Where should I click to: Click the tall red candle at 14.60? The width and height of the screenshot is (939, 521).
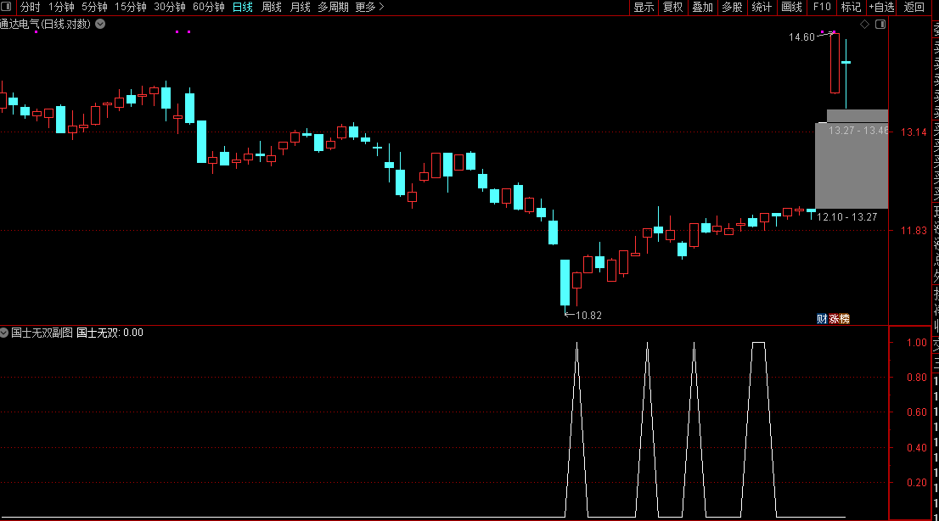pos(835,63)
